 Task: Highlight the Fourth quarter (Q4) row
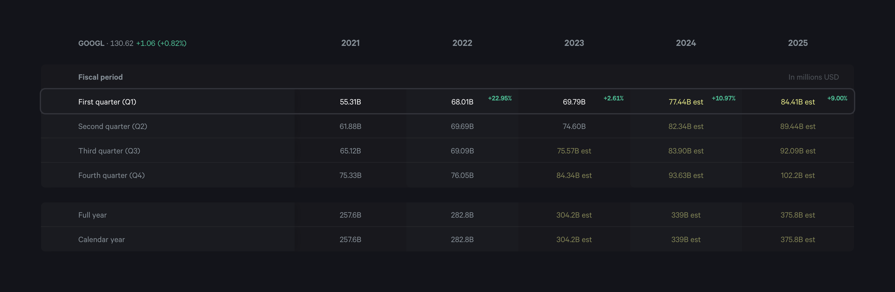111,175
